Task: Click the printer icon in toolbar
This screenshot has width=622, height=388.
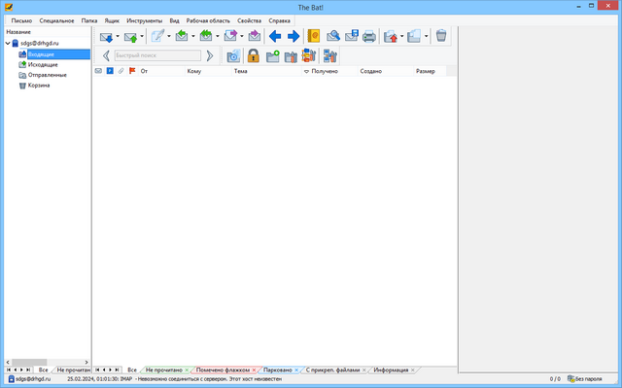Action: [369, 37]
